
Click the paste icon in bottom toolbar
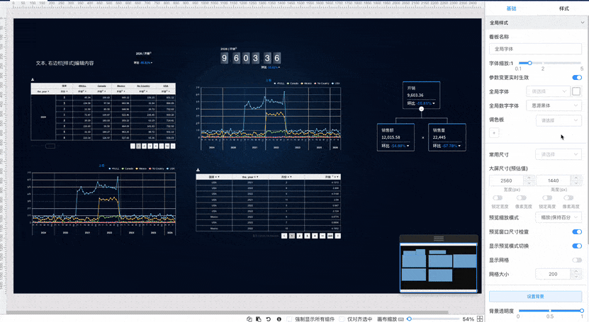pyautogui.click(x=259, y=319)
